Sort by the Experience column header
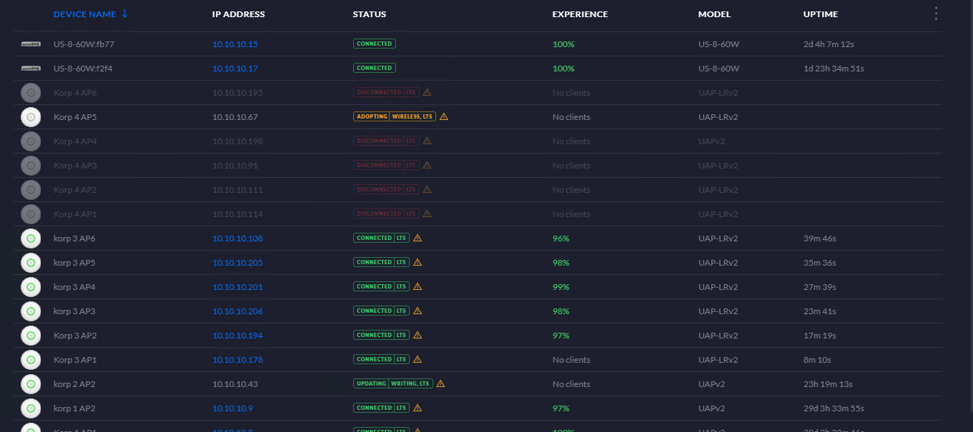Viewport: 973px width, 432px height. pyautogui.click(x=581, y=14)
